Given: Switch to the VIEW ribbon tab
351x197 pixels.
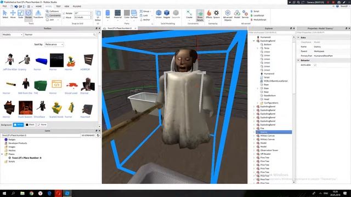Looking at the screenshot, I should [67, 6].
